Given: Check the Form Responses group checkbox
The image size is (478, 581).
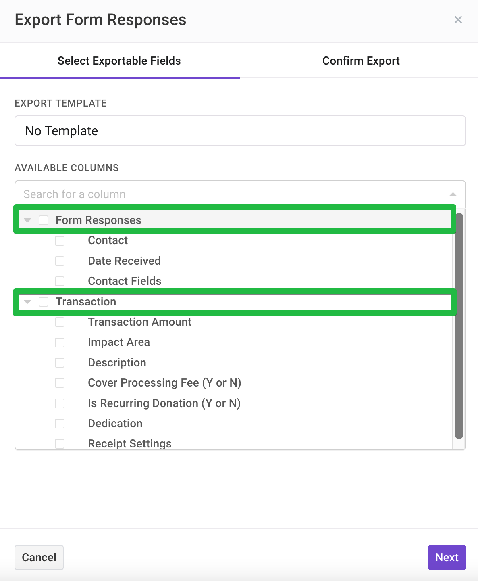Looking at the screenshot, I should click(44, 220).
